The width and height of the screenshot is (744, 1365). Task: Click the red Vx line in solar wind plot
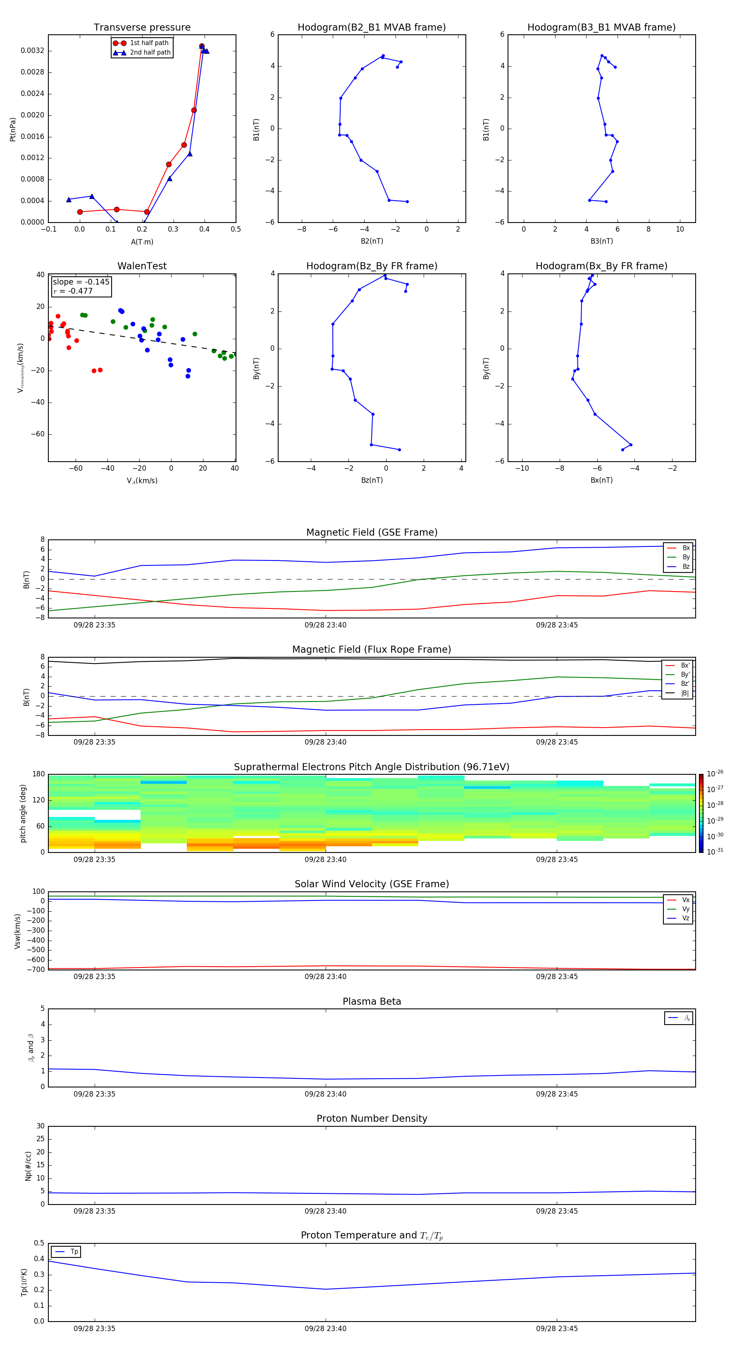click(372, 967)
